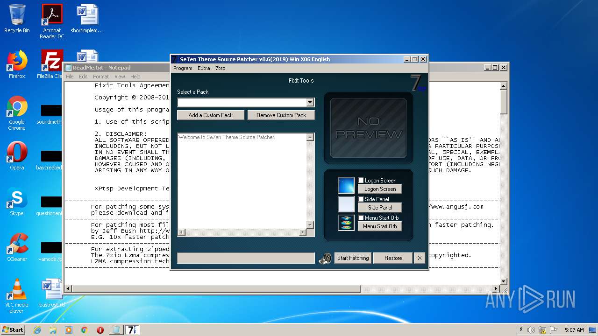Screen dimensions: 598x336
Task: Open Notepad File menu
Action: (x=70, y=77)
